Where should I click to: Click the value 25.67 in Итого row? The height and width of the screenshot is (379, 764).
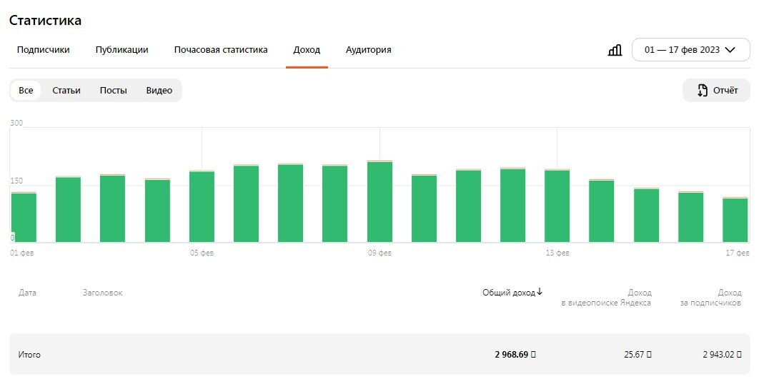(638, 355)
